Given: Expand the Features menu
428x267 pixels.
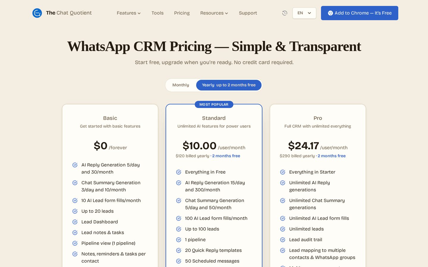Looking at the screenshot, I should 129,13.
